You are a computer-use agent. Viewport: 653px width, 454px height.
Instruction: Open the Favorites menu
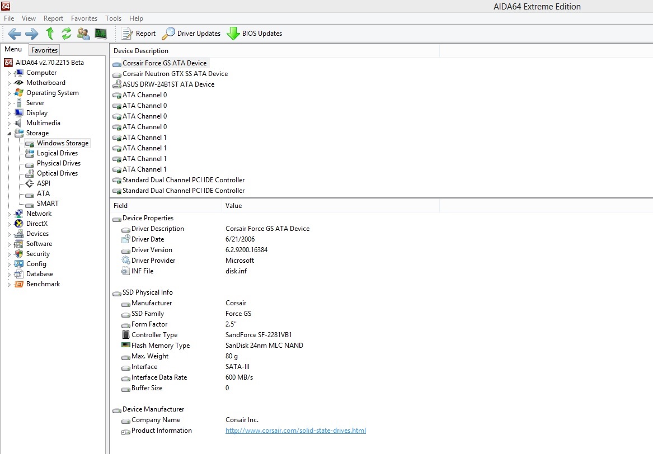pos(84,18)
